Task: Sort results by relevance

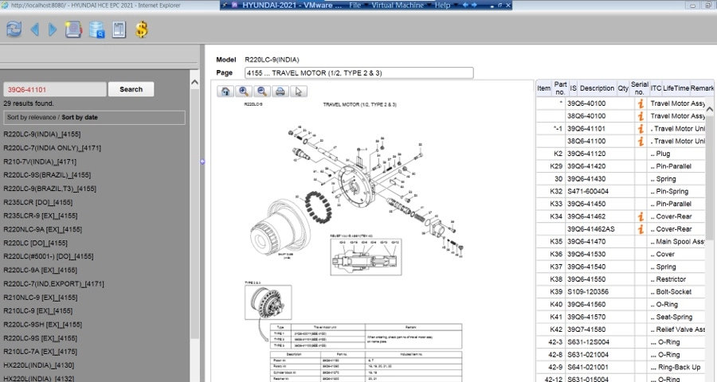Action: (32, 118)
